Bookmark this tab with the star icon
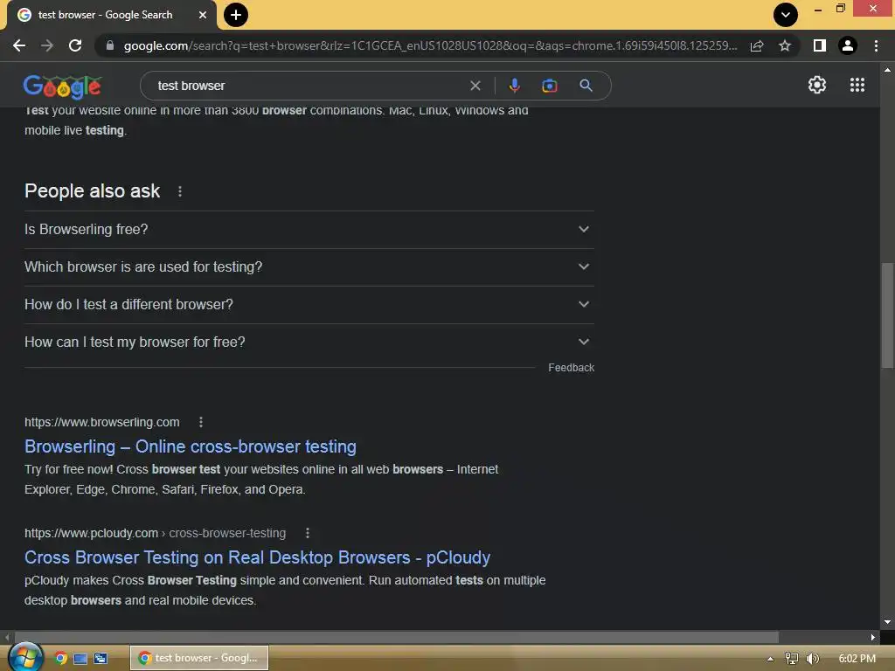The image size is (895, 671). click(x=785, y=45)
